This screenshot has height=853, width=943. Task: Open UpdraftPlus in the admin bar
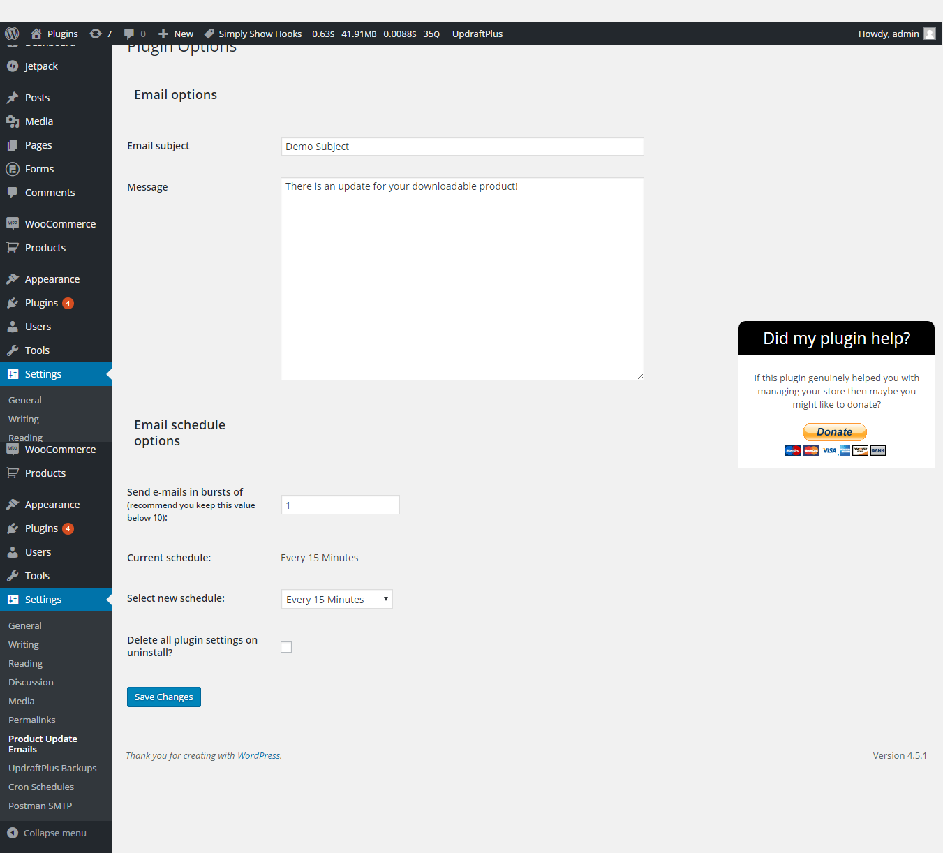tap(477, 34)
